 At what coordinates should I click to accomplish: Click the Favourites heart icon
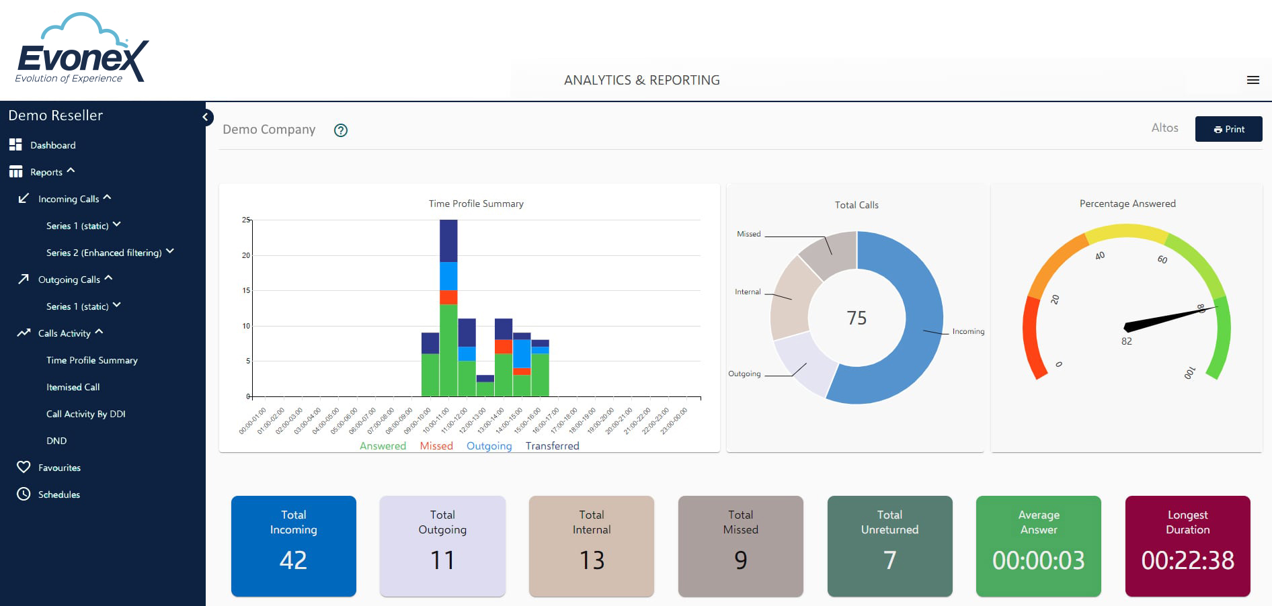[24, 467]
